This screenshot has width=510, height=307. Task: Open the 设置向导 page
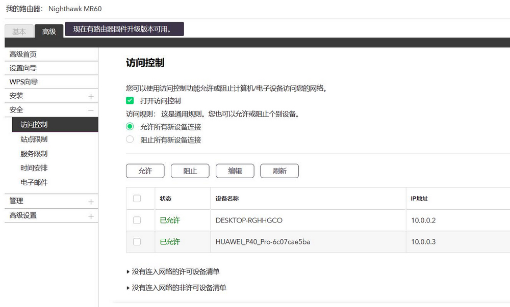pos(23,68)
